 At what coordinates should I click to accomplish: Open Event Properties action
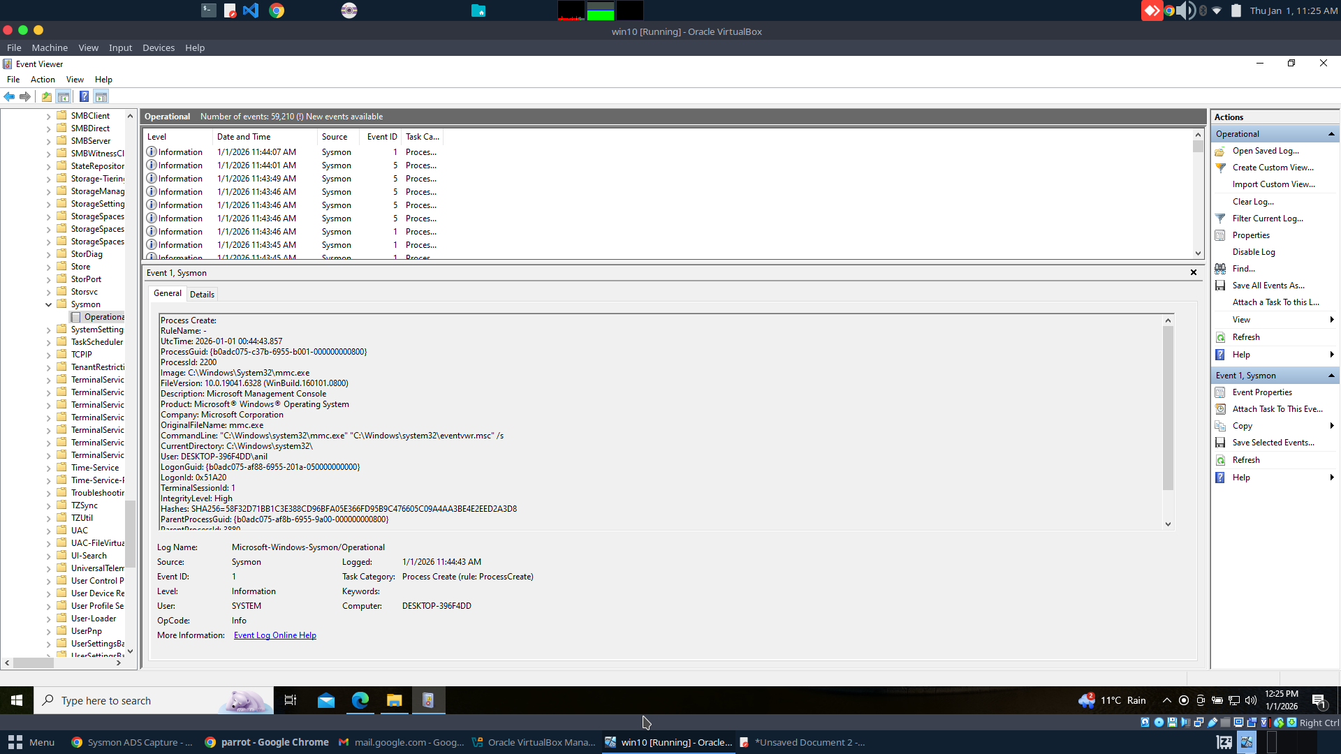pyautogui.click(x=1262, y=392)
